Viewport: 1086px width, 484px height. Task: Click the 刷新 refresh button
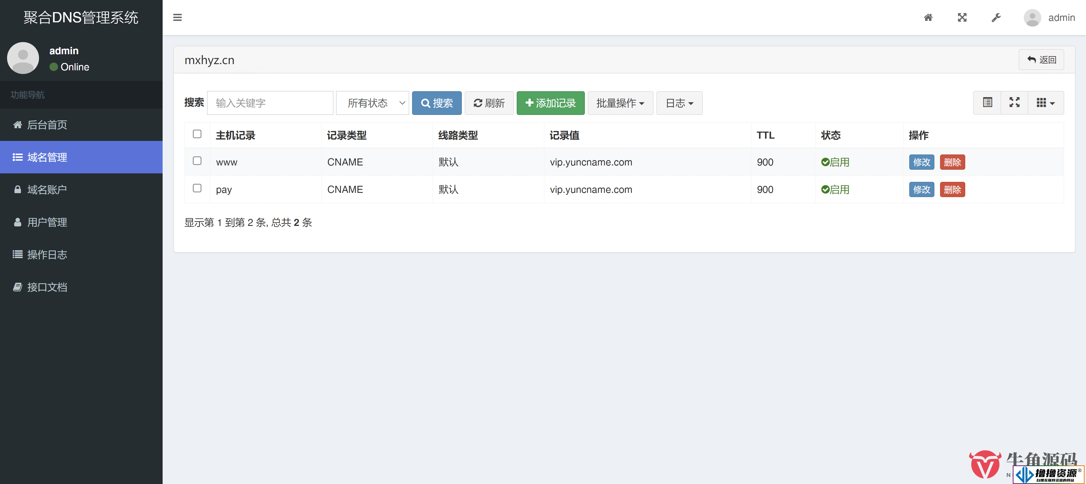pos(489,103)
